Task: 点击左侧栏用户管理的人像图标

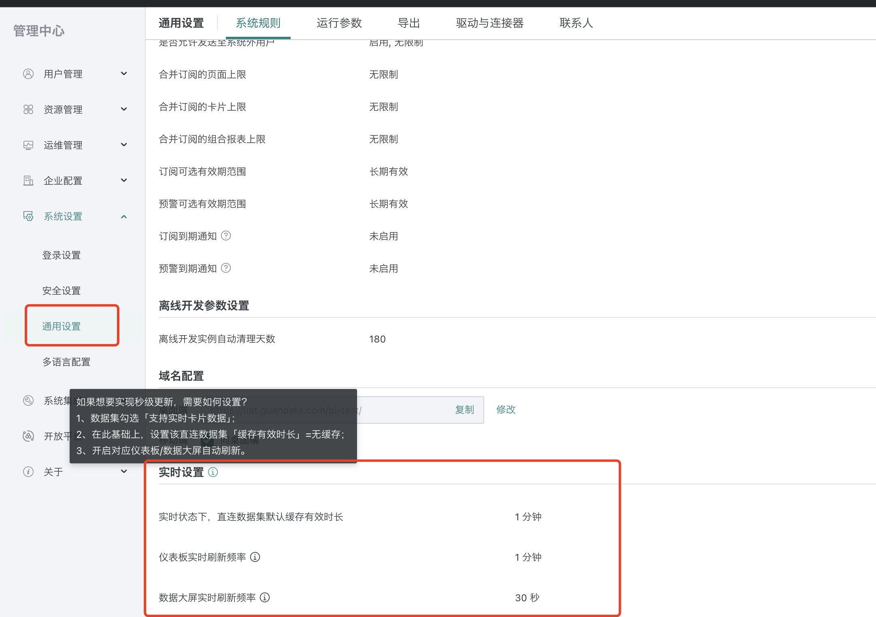Action: point(28,74)
